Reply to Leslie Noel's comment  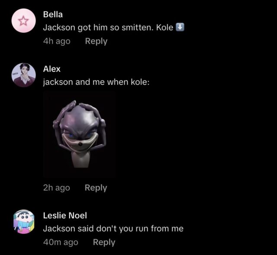tap(104, 242)
